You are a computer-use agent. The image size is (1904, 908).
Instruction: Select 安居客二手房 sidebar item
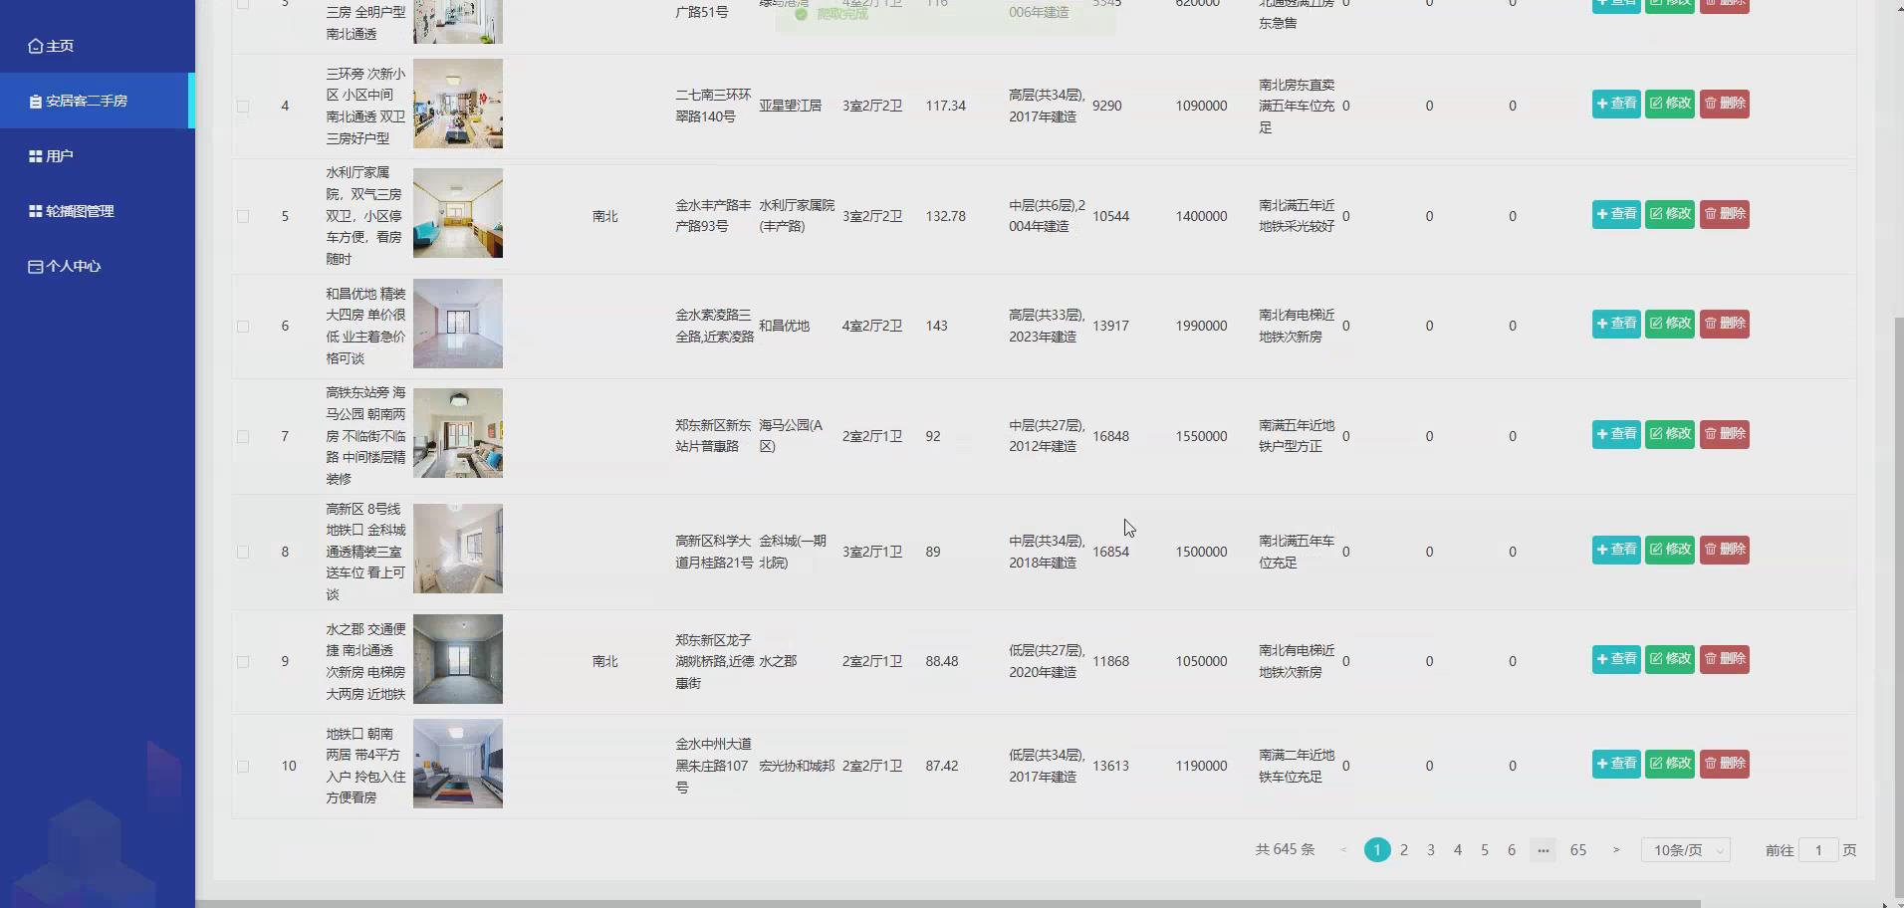97,101
